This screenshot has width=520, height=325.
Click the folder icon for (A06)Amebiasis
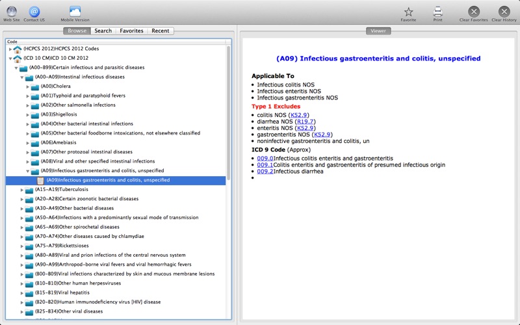(x=35, y=143)
